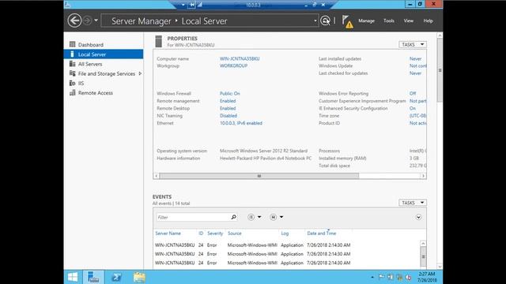
Task: Click NIC Teaming Disabled link
Action: coord(228,116)
